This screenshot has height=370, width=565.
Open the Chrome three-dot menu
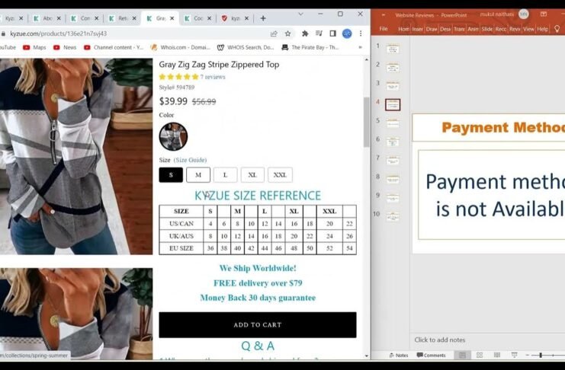pos(360,33)
